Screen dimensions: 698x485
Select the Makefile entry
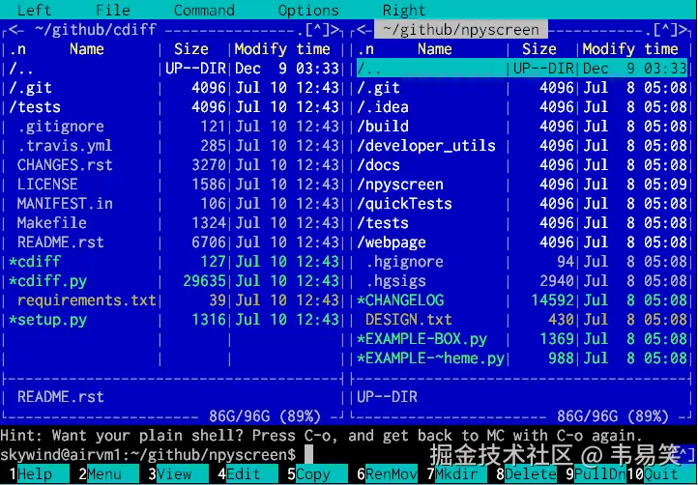pos(174,223)
